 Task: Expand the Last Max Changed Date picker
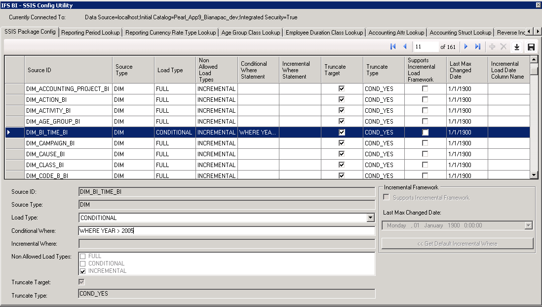(529, 225)
